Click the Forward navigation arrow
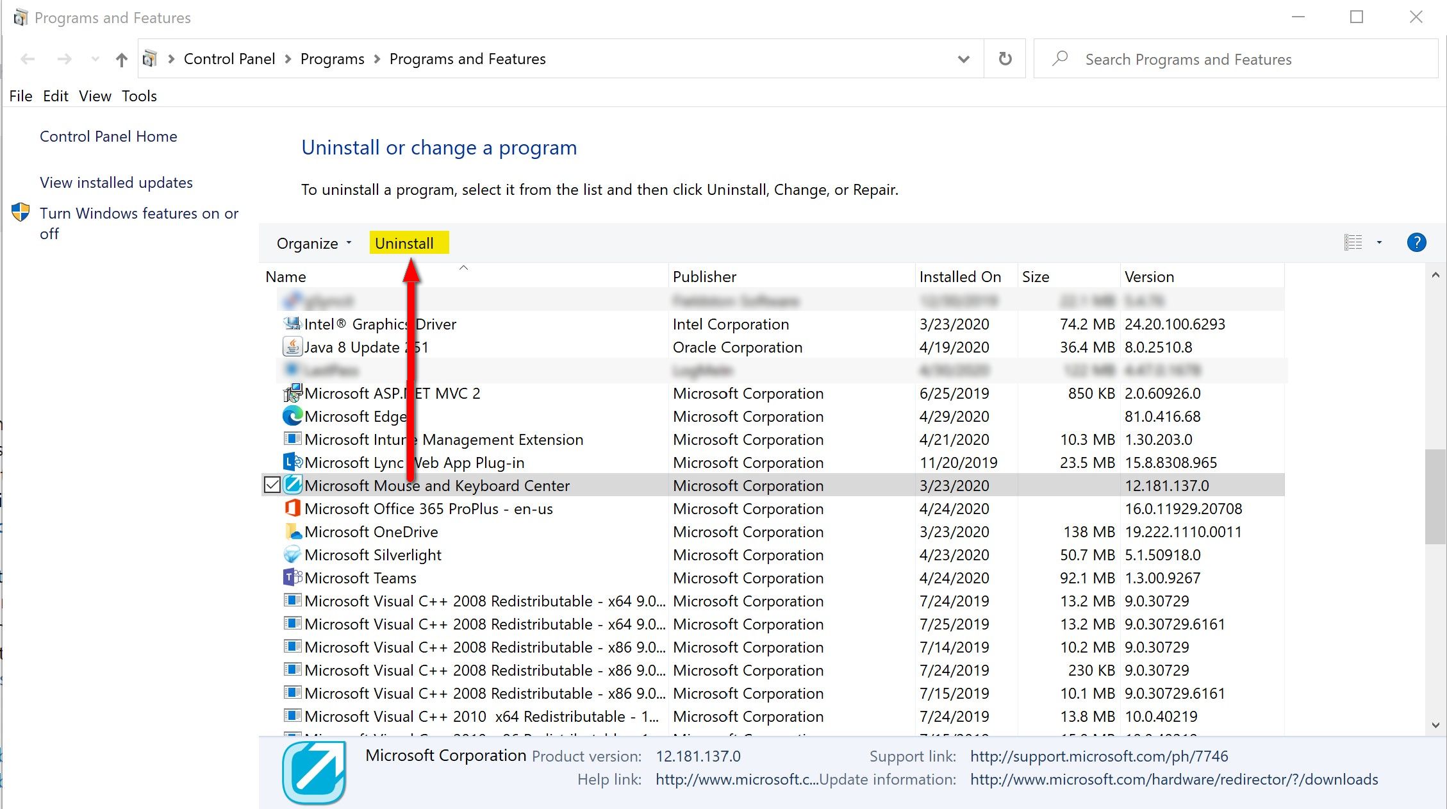The image size is (1447, 809). tap(64, 59)
